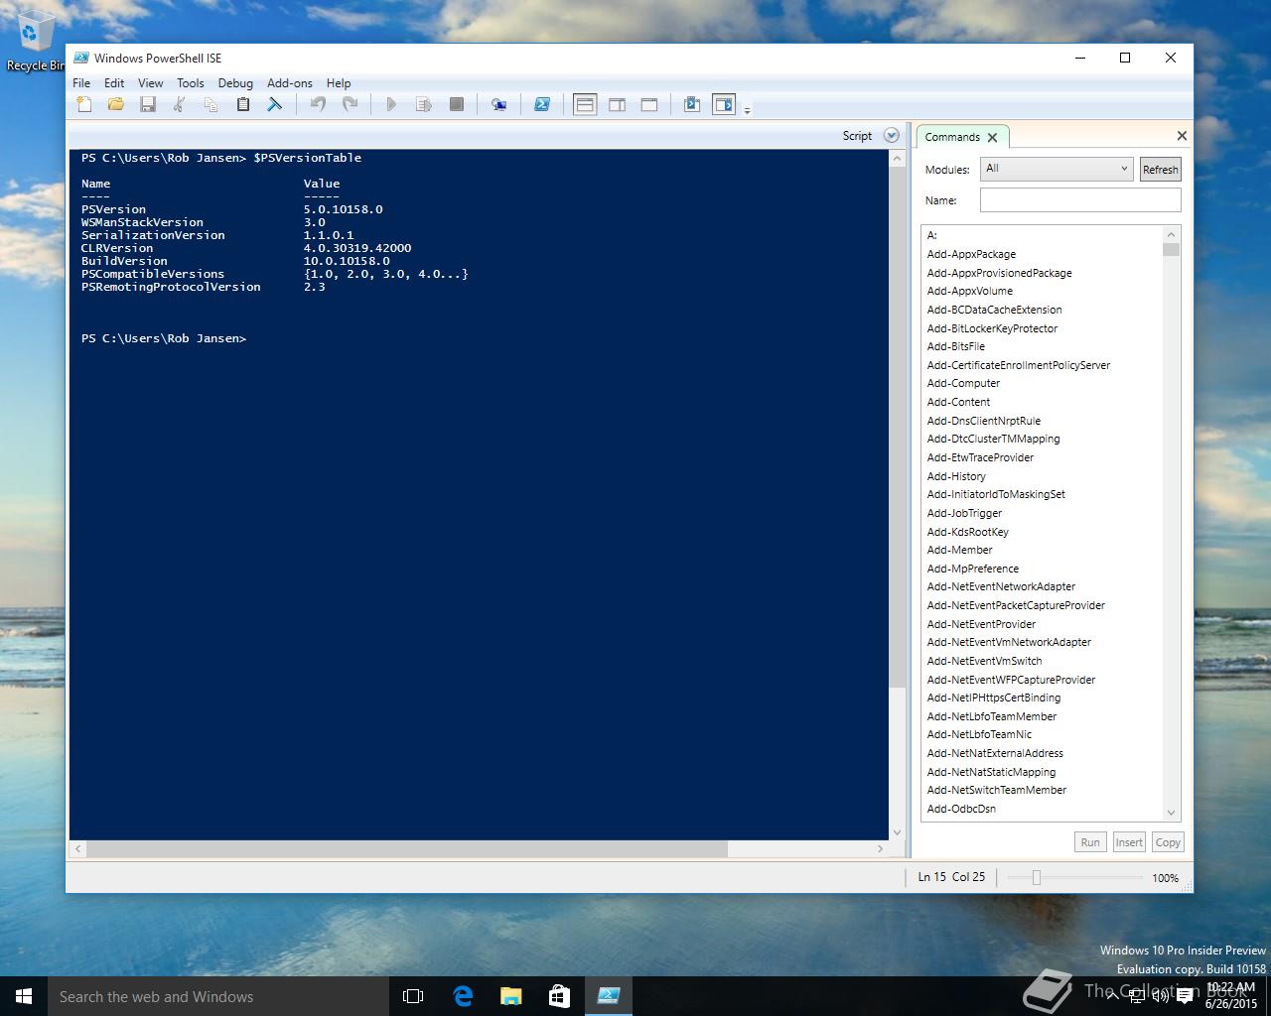Click the Save script disk icon
The height and width of the screenshot is (1016, 1271).
(148, 104)
